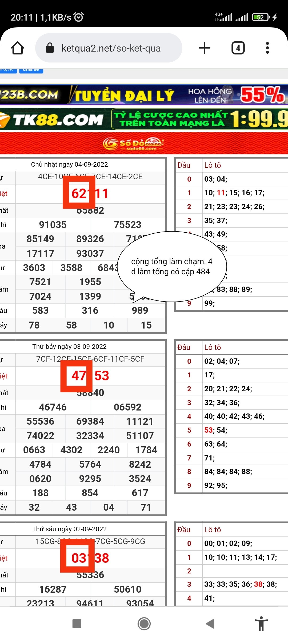Tap the code line 7CF-12CF-15CF-6CF-11CF-5CF
288x641 pixels.
[90, 359]
